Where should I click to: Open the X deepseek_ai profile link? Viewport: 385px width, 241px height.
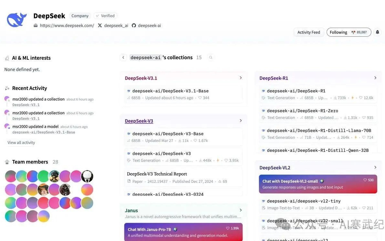[113, 25]
